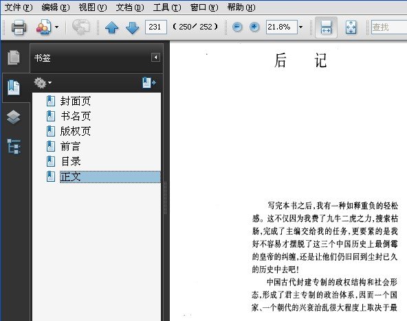407x321 pixels.
Task: Open the page thumbnails panel icon
Action: click(14, 58)
